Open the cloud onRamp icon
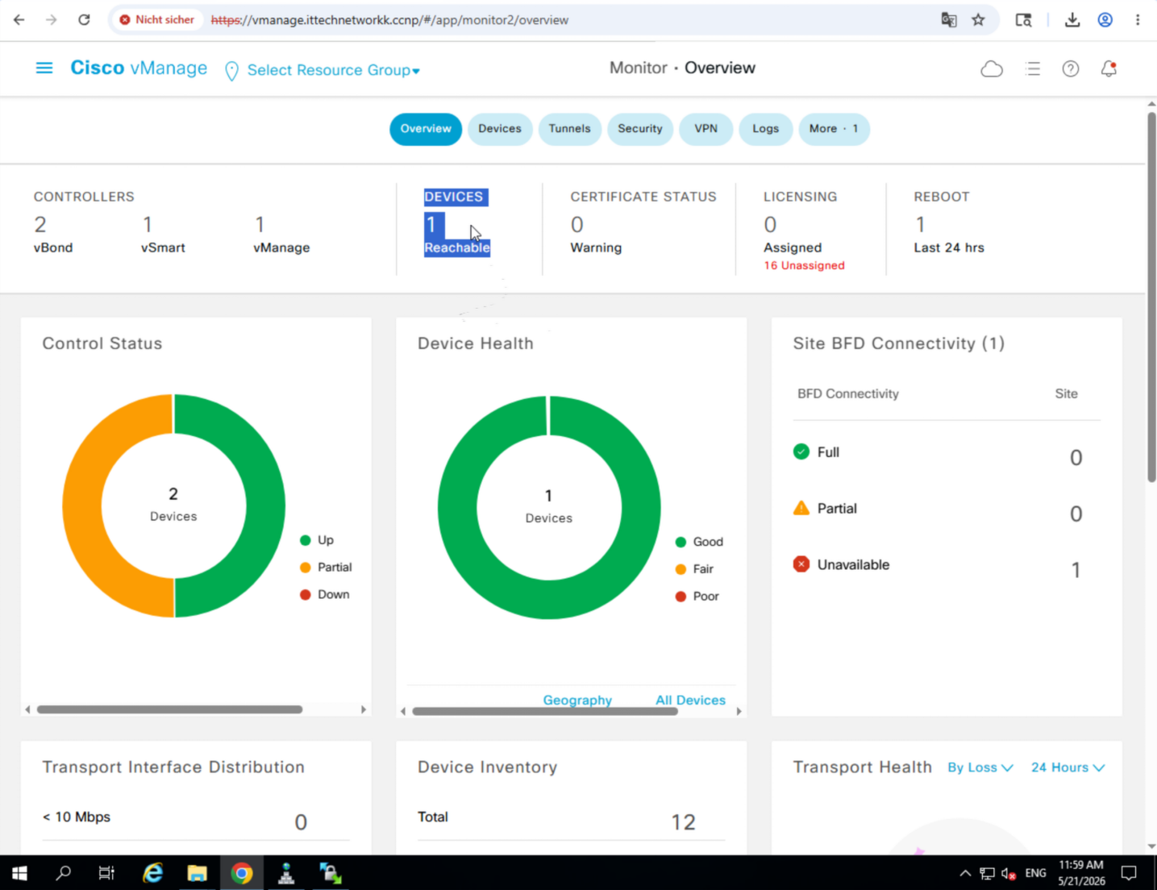 coord(992,69)
